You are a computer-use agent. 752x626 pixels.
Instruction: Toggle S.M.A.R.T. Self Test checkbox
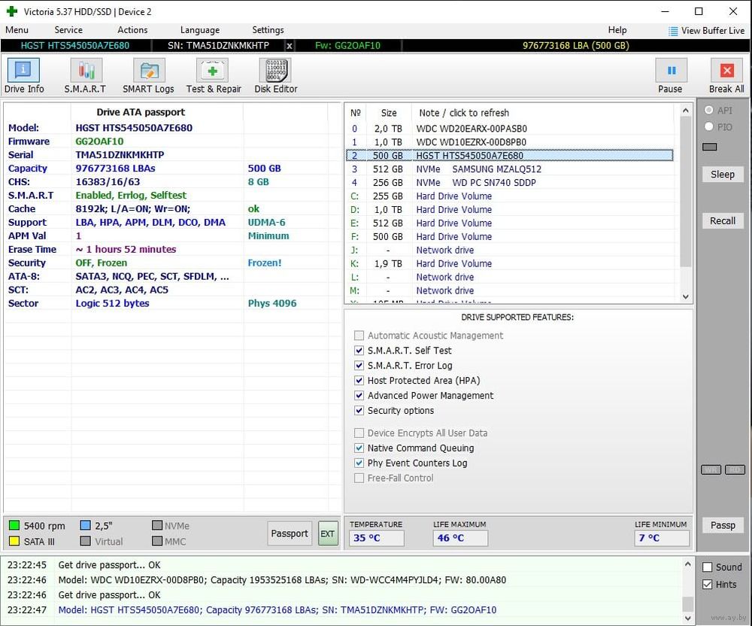coord(359,350)
